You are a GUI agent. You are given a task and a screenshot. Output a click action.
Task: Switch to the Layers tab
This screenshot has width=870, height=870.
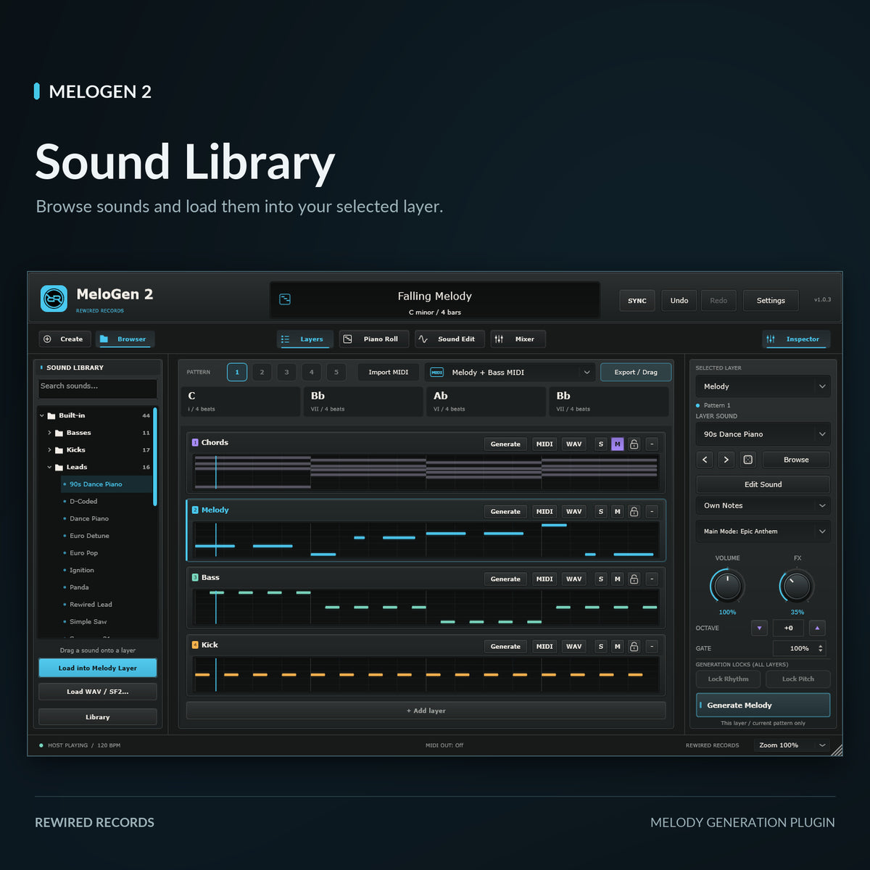(304, 339)
